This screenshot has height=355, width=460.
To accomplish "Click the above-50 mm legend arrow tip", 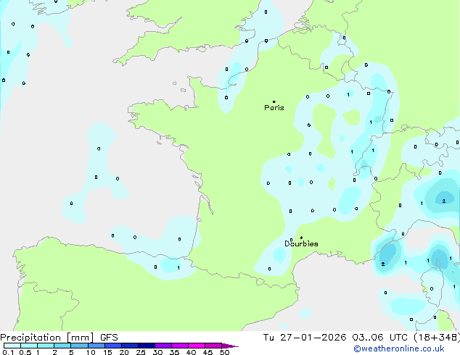I will 230,346.
